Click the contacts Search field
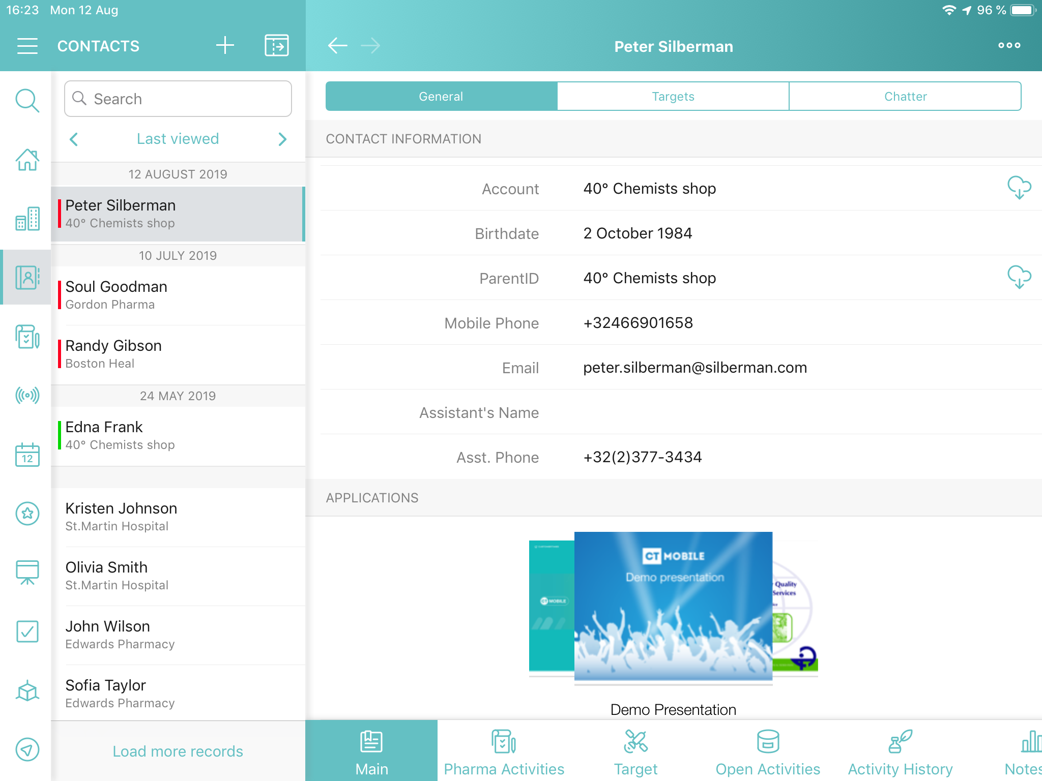This screenshot has height=781, width=1042. tap(178, 99)
